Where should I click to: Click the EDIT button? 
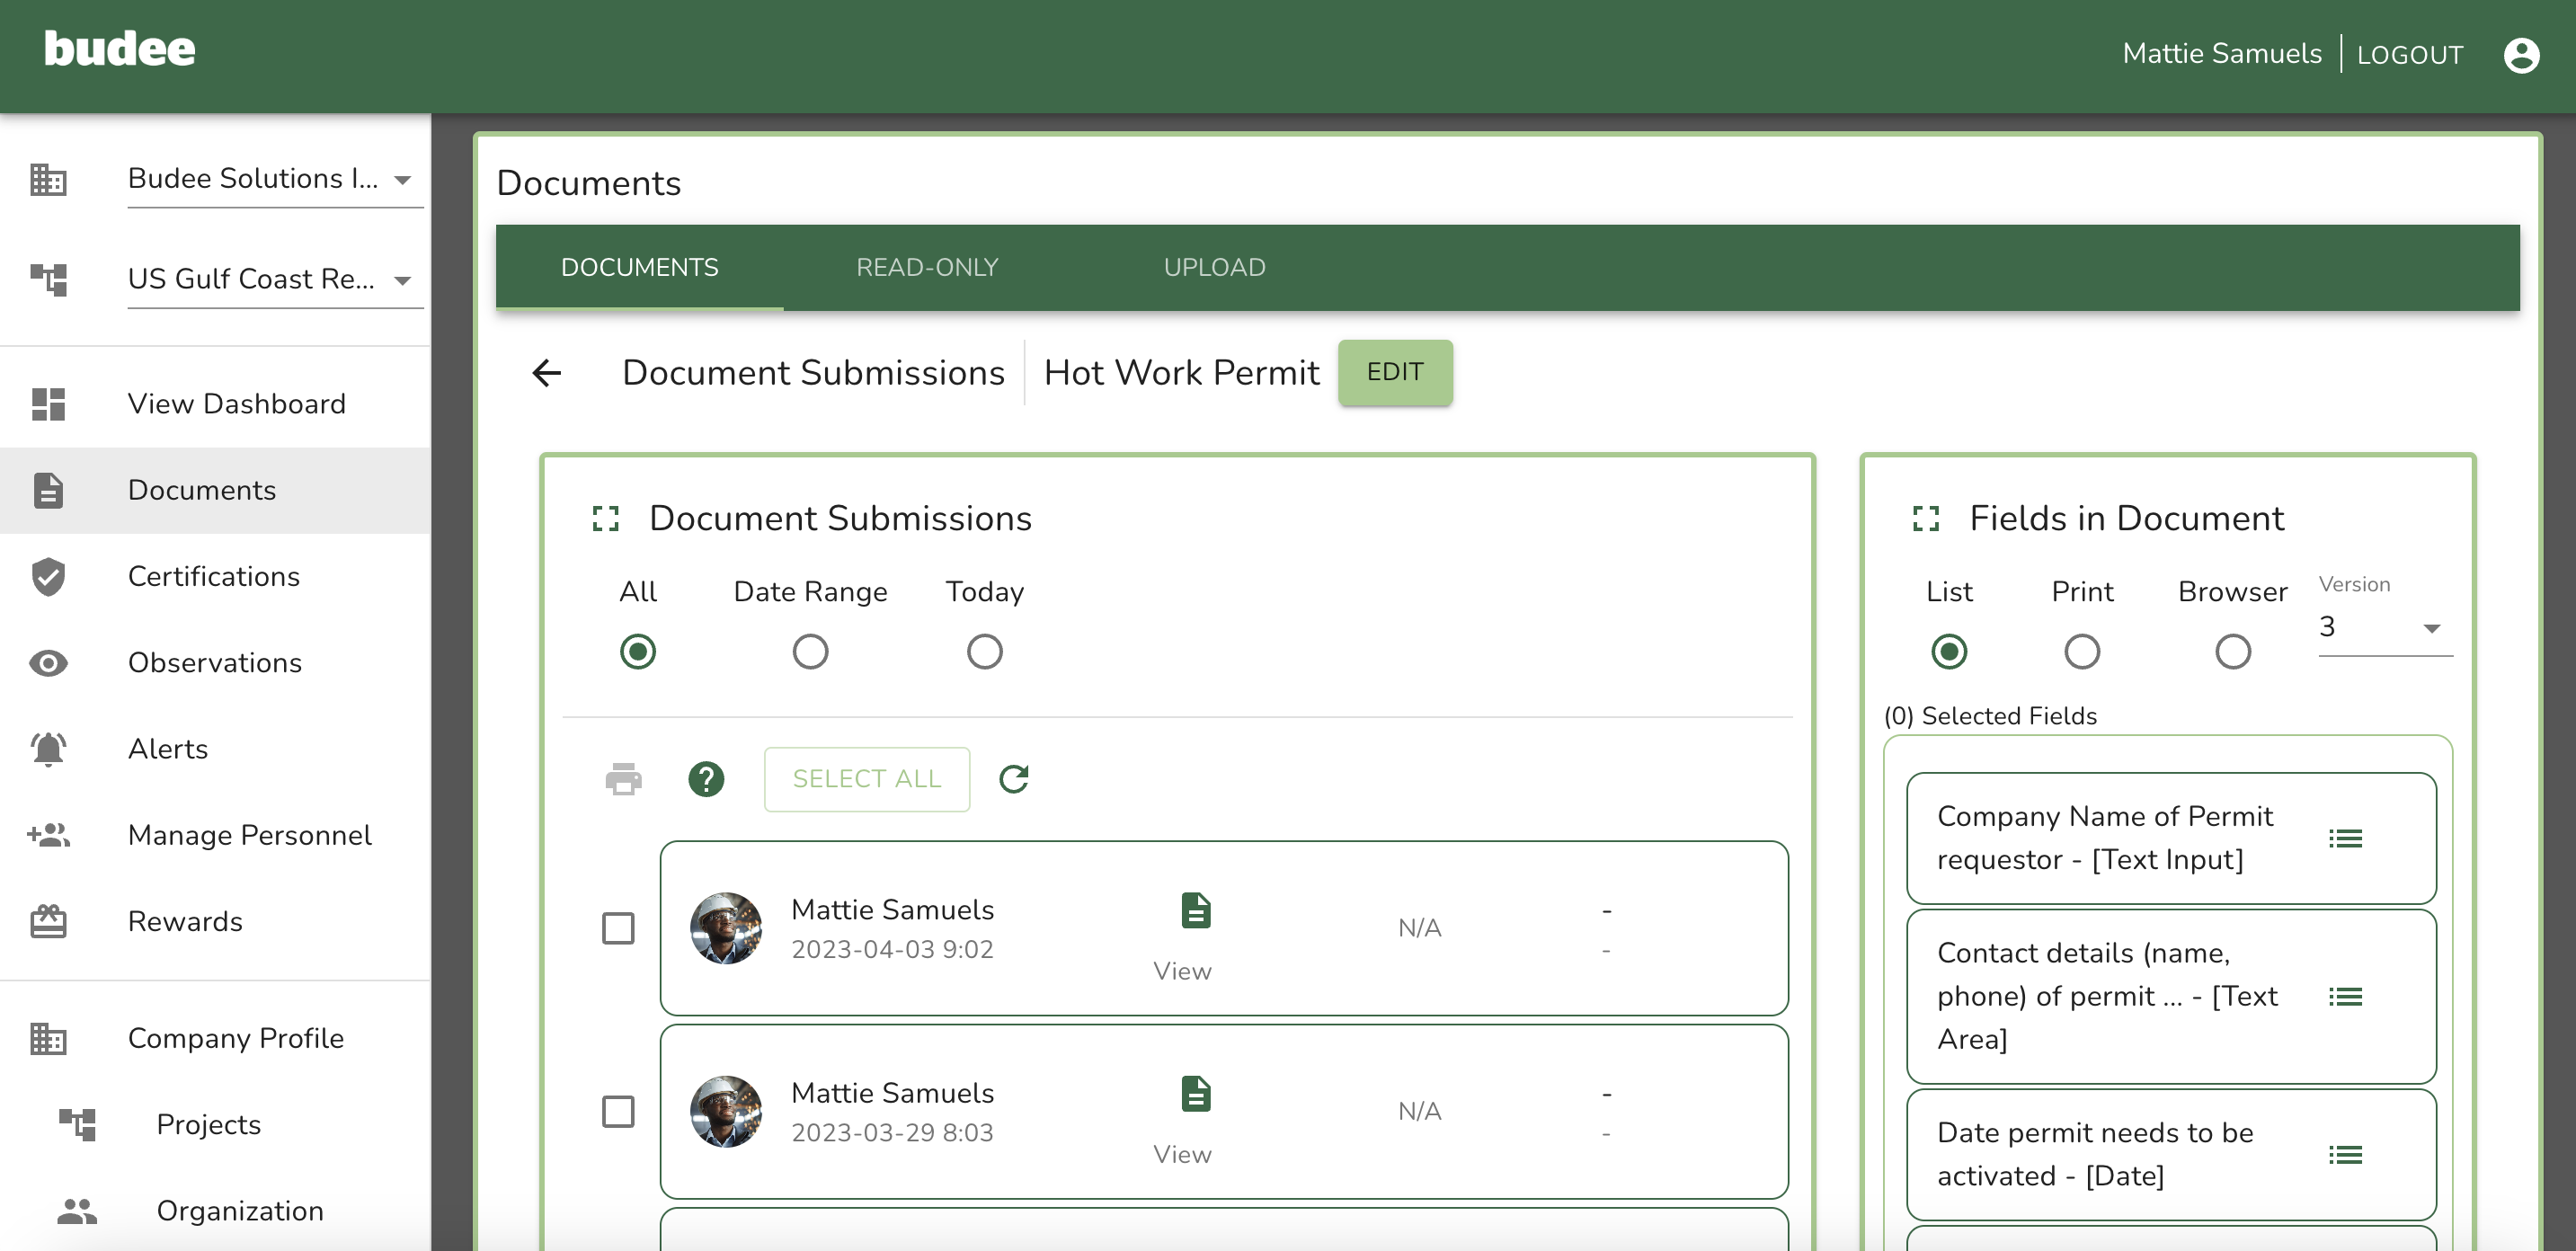coord(1394,372)
